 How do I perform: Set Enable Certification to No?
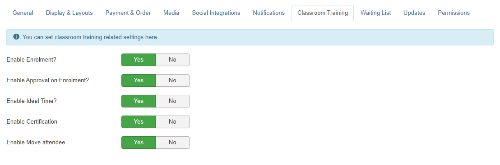[172, 122]
